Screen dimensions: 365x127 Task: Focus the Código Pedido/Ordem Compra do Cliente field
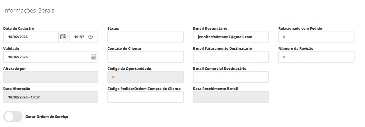click(145, 97)
